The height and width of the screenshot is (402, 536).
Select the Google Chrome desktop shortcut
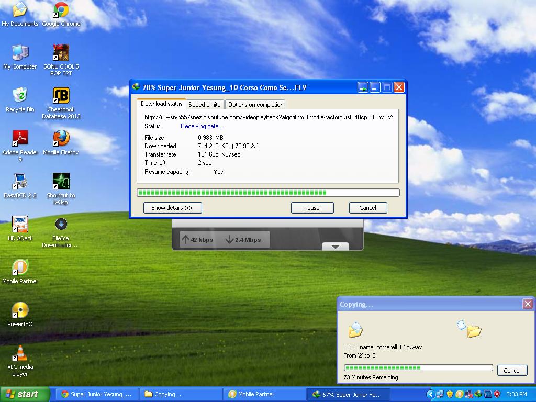tap(61, 14)
